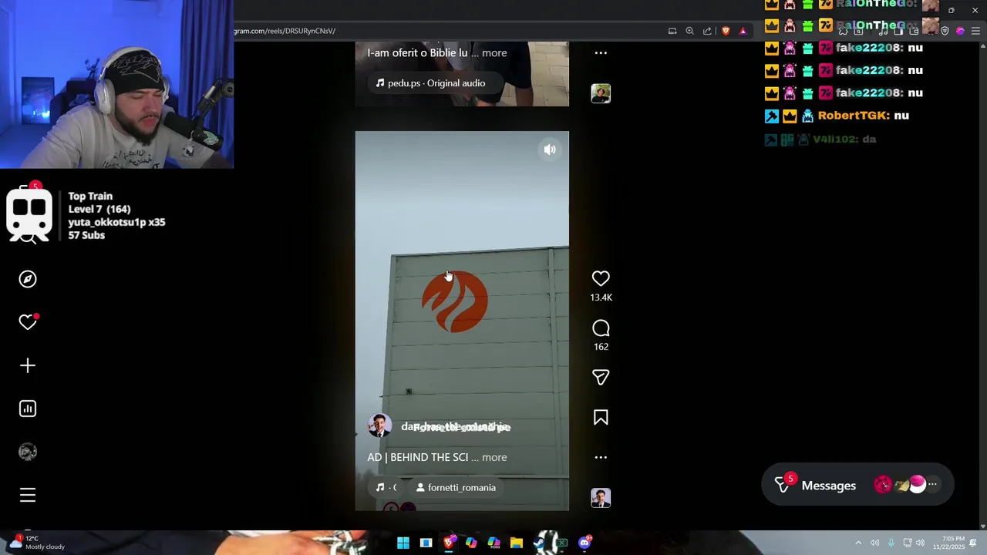Viewport: 987px width, 555px height.
Task: Click the install app screen icon in address bar
Action: [672, 31]
